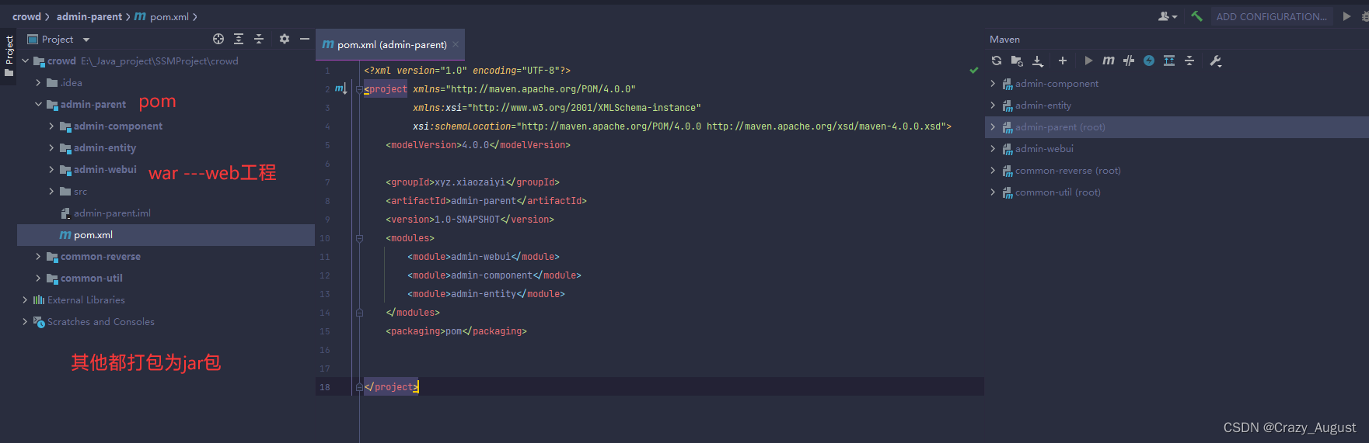Image resolution: width=1369 pixels, height=443 pixels.
Task: Collapse the admin-parent folder
Action: click(38, 105)
